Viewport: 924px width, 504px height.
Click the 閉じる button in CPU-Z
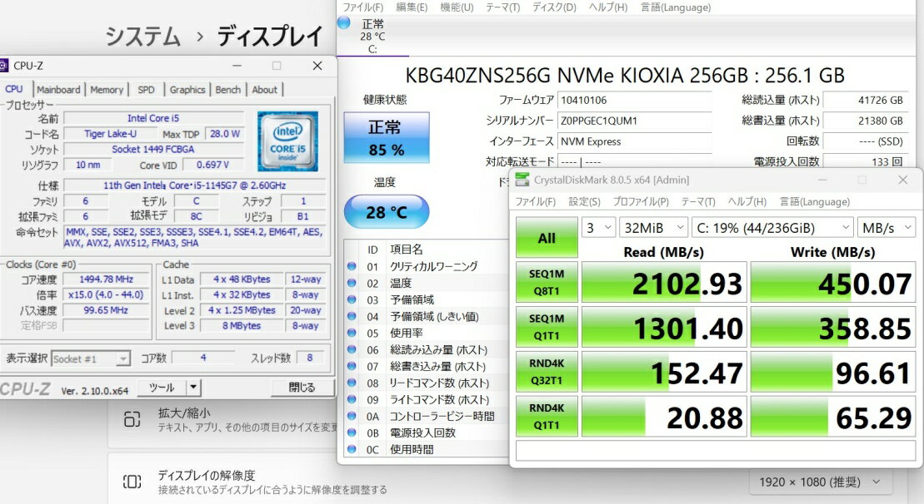tap(302, 387)
